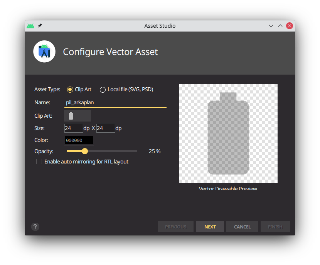The height and width of the screenshot is (265, 320).
Task: Minimize the window using the down chevron
Action: pos(271,26)
